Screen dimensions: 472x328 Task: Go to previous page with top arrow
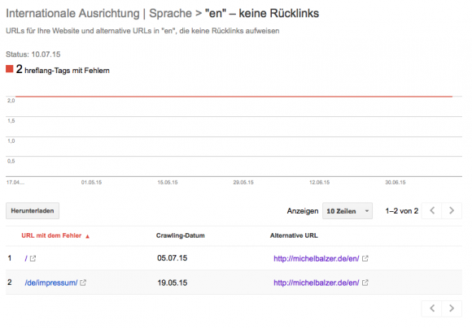[431, 210]
